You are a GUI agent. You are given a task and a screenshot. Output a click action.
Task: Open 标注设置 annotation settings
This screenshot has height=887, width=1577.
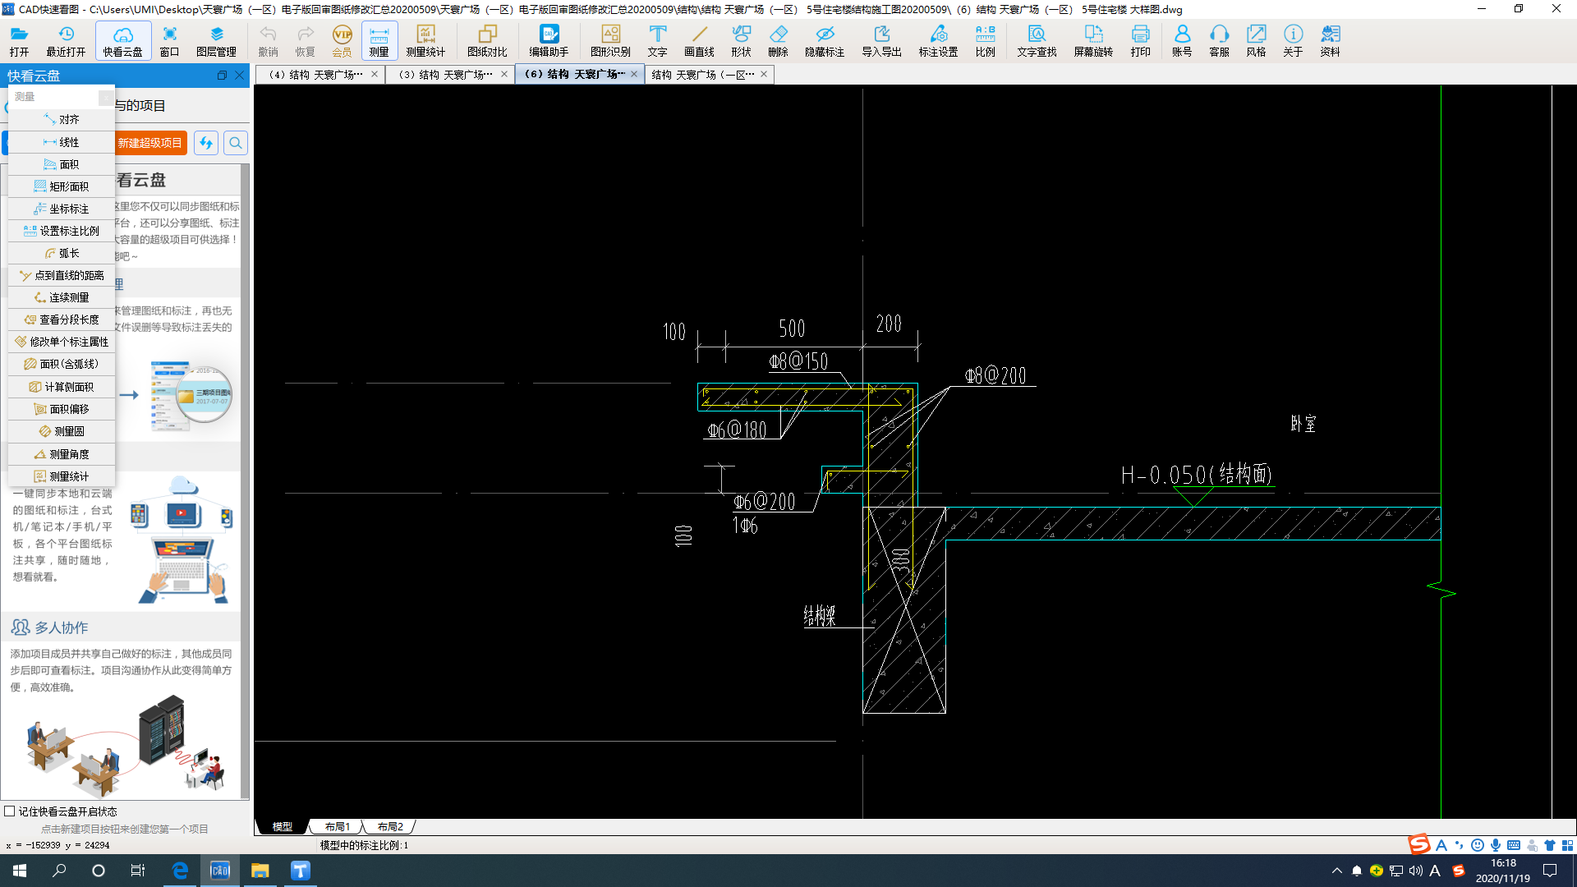pyautogui.click(x=938, y=40)
